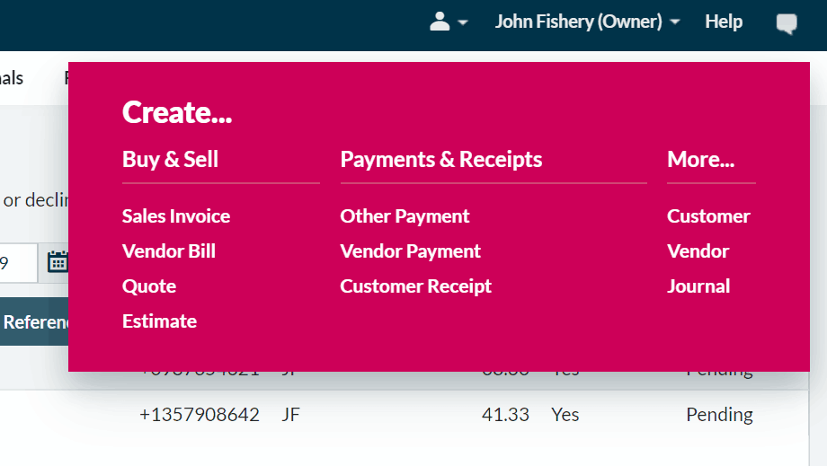Click the Pending status in last row
Viewport: 827px width, 466px height.
(x=719, y=415)
